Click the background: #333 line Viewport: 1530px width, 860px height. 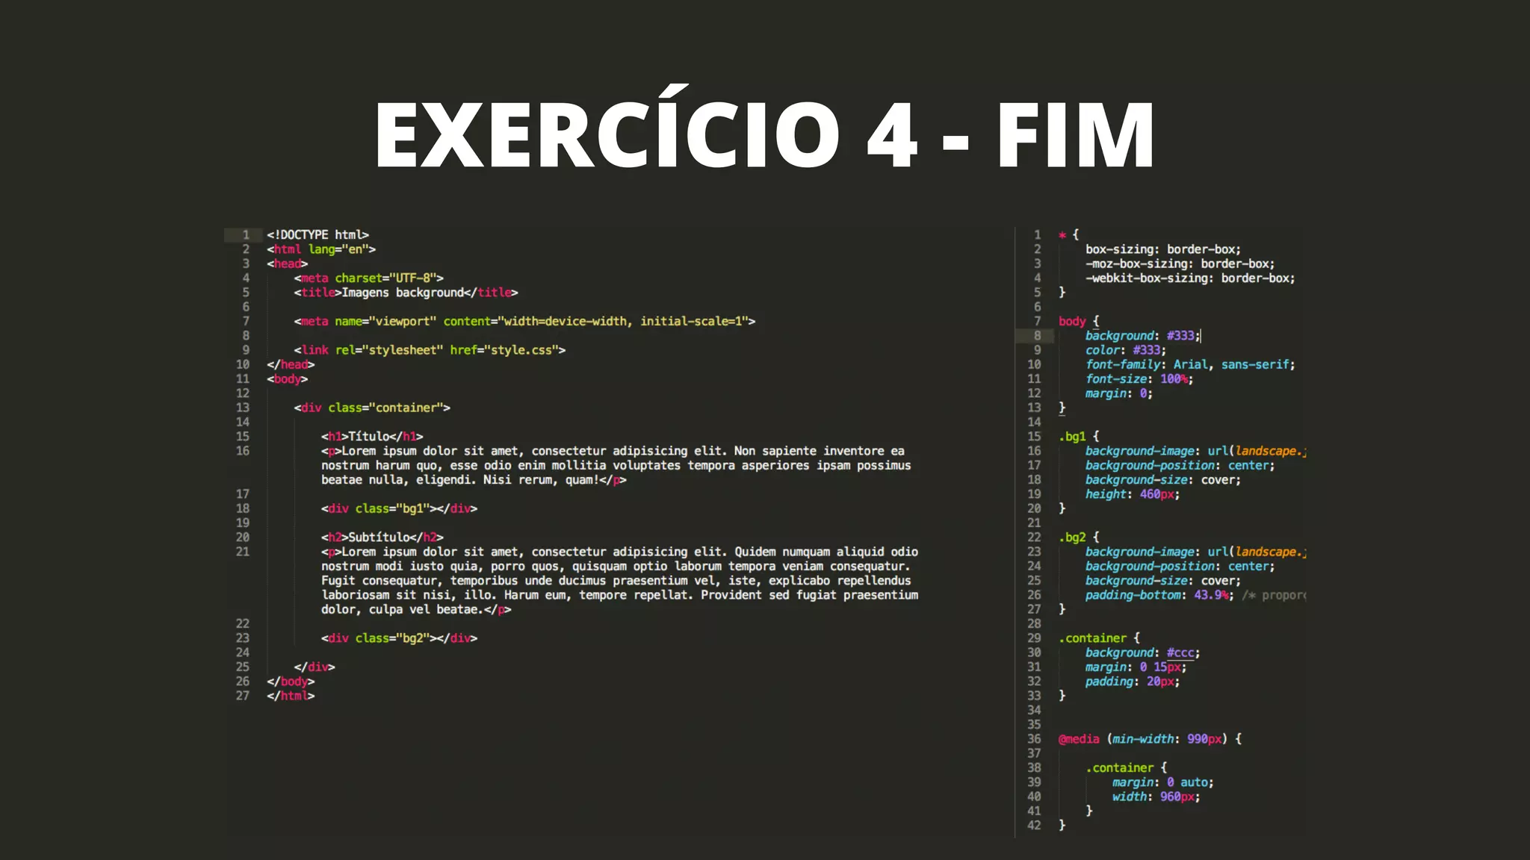1143,336
